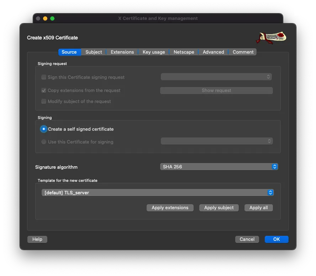Image resolution: width=316 pixels, height=276 pixels.
Task: Confirm certificate creation with OK
Action: pyautogui.click(x=276, y=239)
